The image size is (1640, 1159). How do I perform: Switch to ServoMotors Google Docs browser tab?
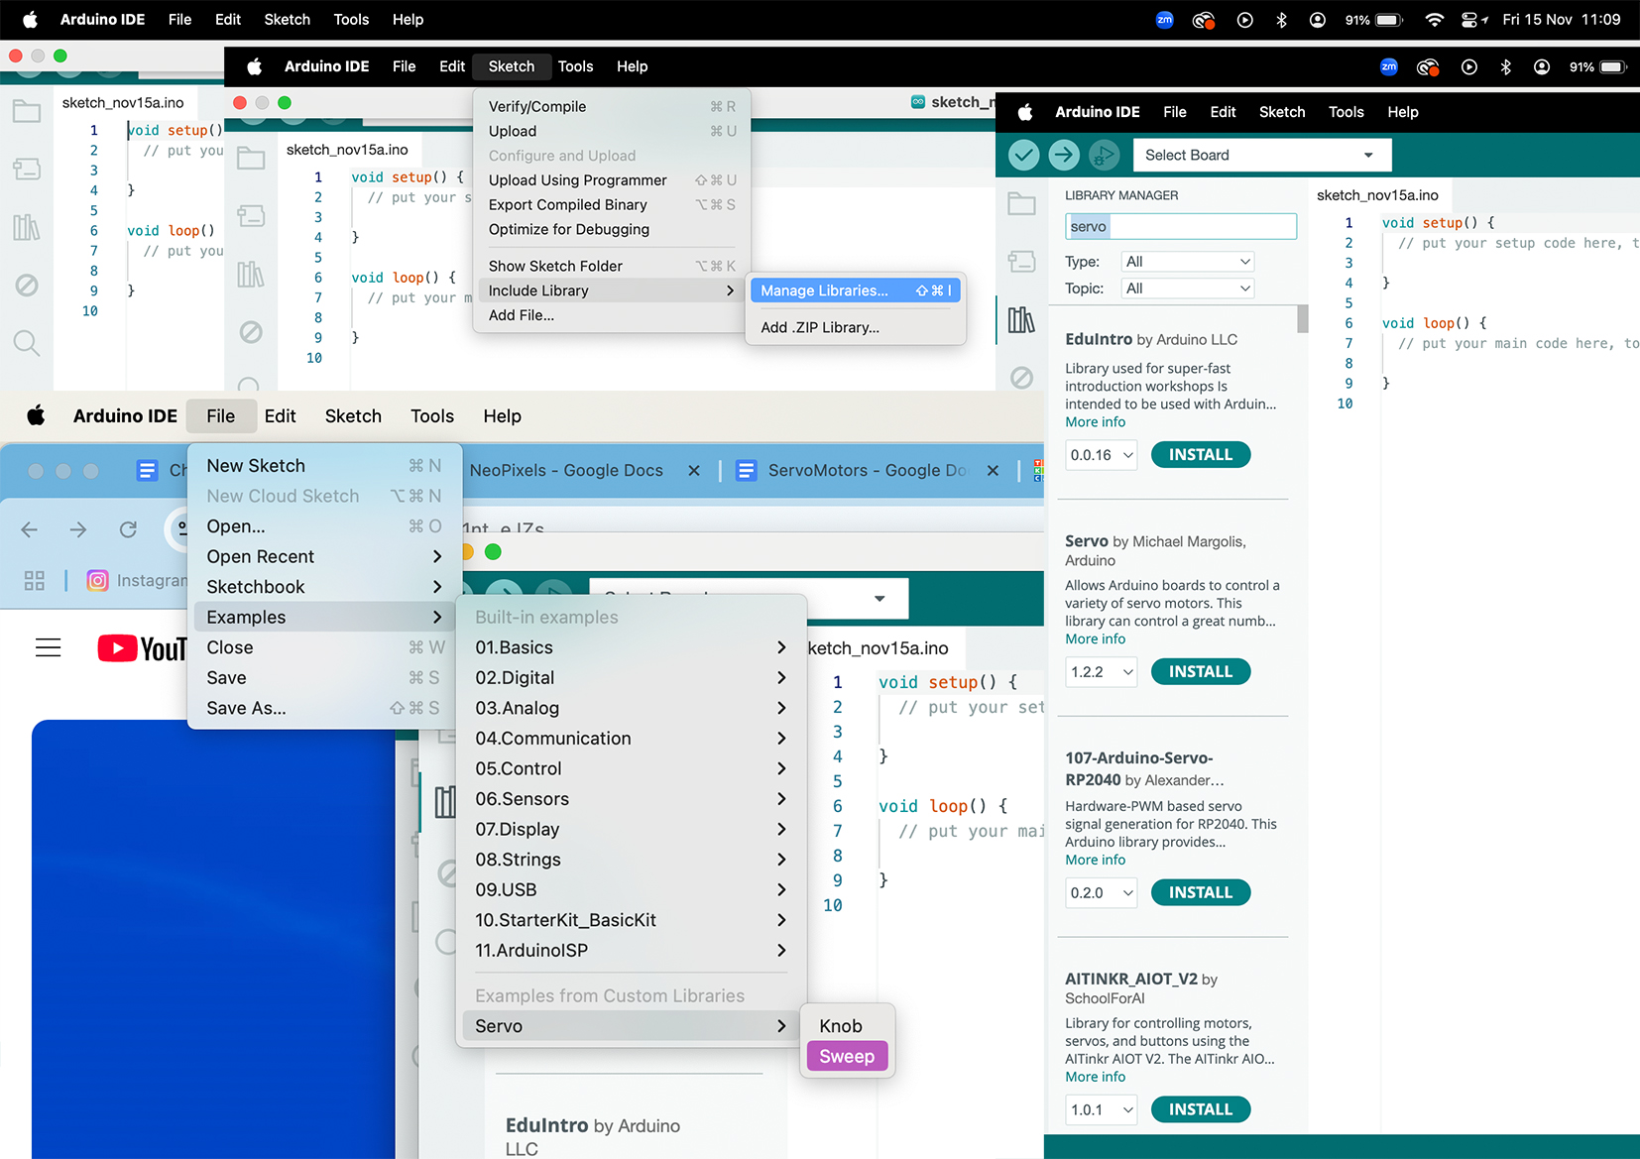click(868, 470)
